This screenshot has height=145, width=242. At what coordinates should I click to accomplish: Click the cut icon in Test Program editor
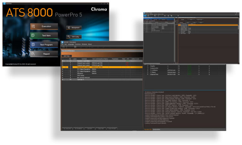coord(165,15)
